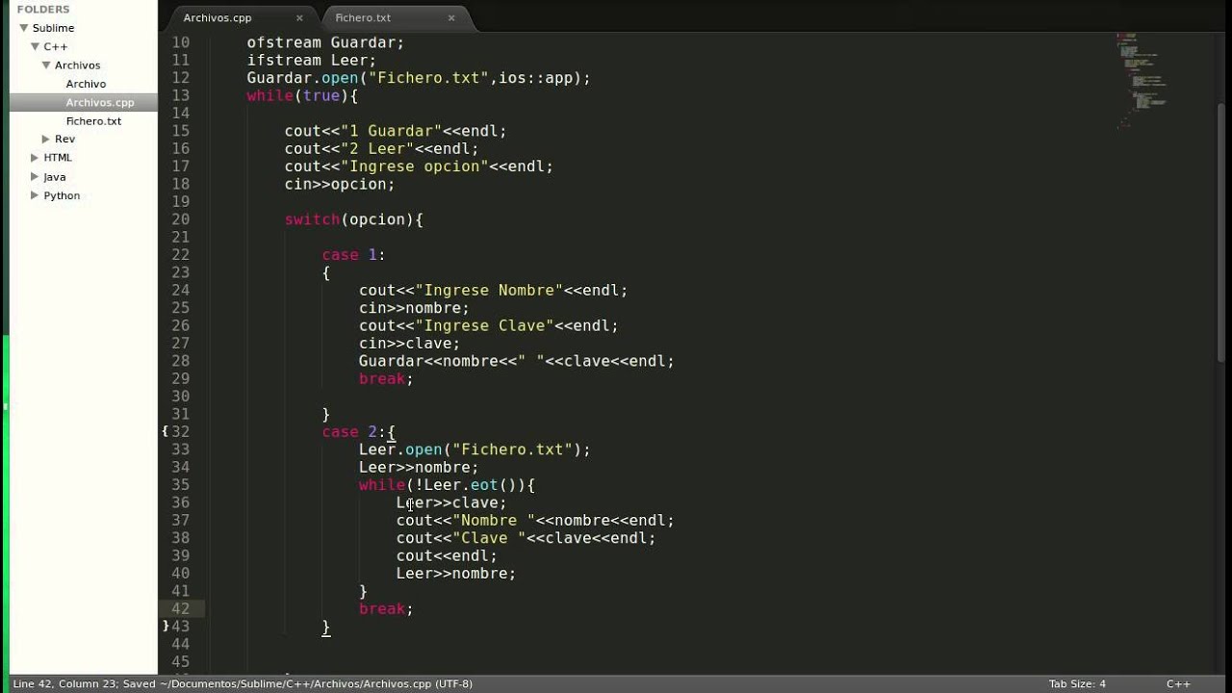Collapse the Archivos folder arrow
This screenshot has width=1232, height=693.
(x=46, y=64)
